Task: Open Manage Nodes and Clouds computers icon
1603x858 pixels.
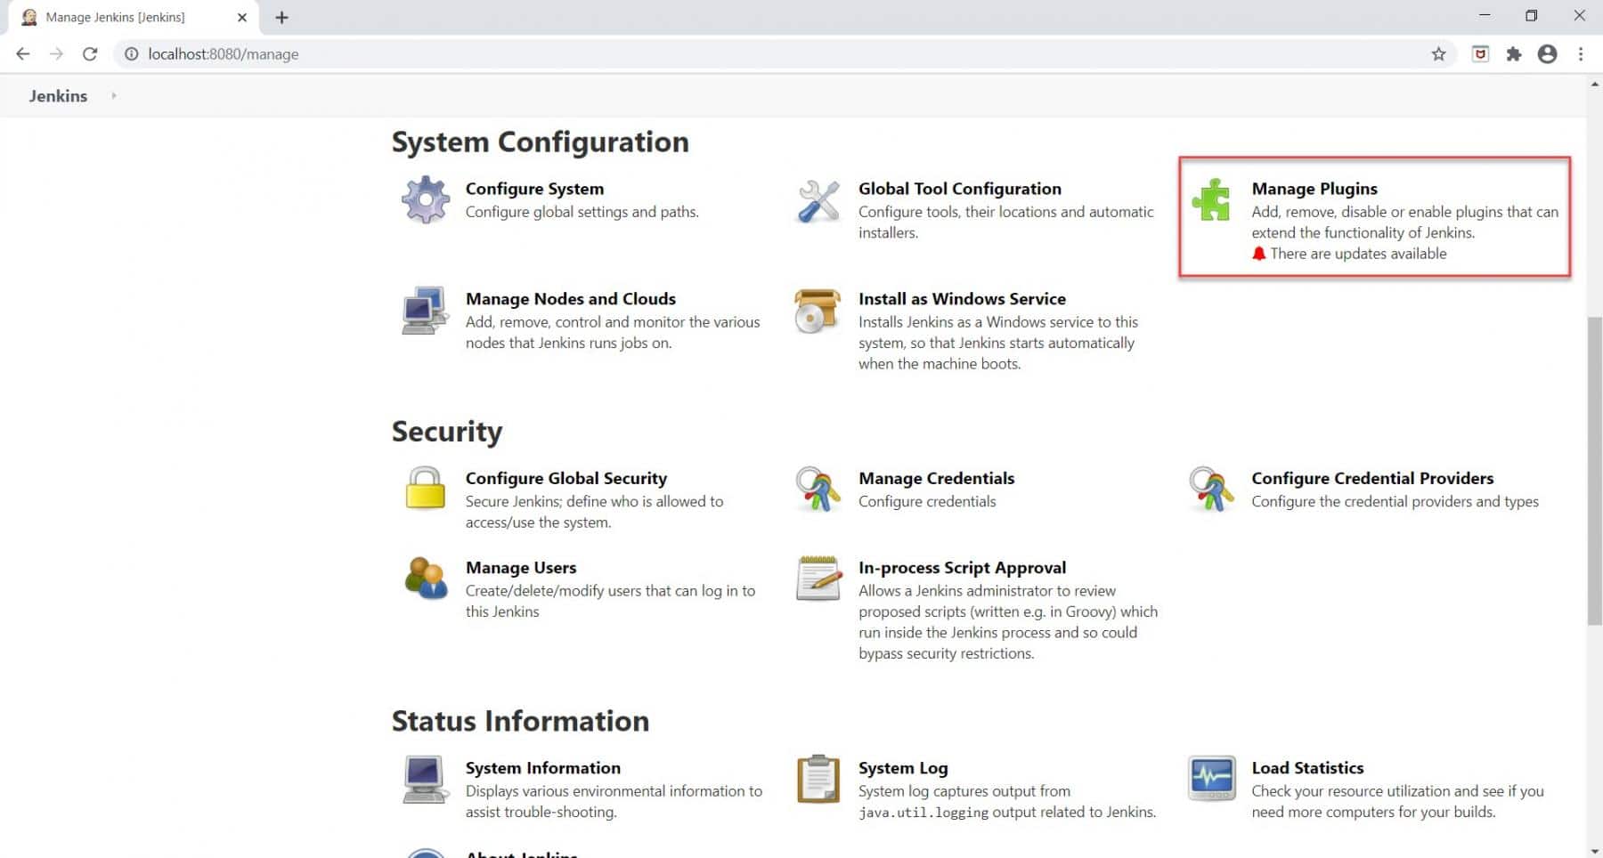Action: pos(425,312)
